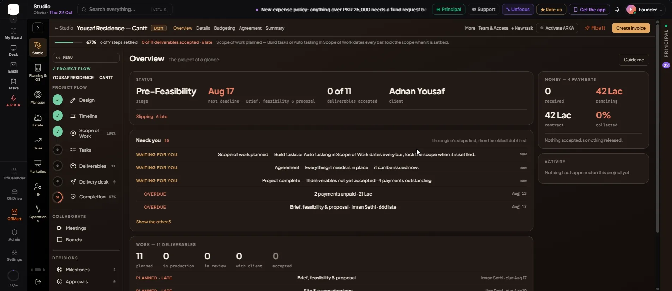Focus the Search everything field
Viewport: 672px width, 291px height.
[x=125, y=10]
